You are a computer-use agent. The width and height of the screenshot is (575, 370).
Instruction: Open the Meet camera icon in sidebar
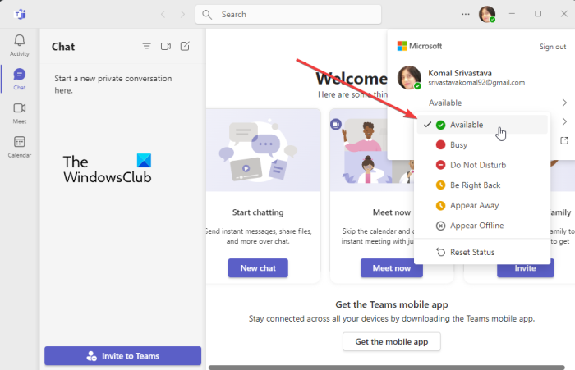(x=20, y=108)
